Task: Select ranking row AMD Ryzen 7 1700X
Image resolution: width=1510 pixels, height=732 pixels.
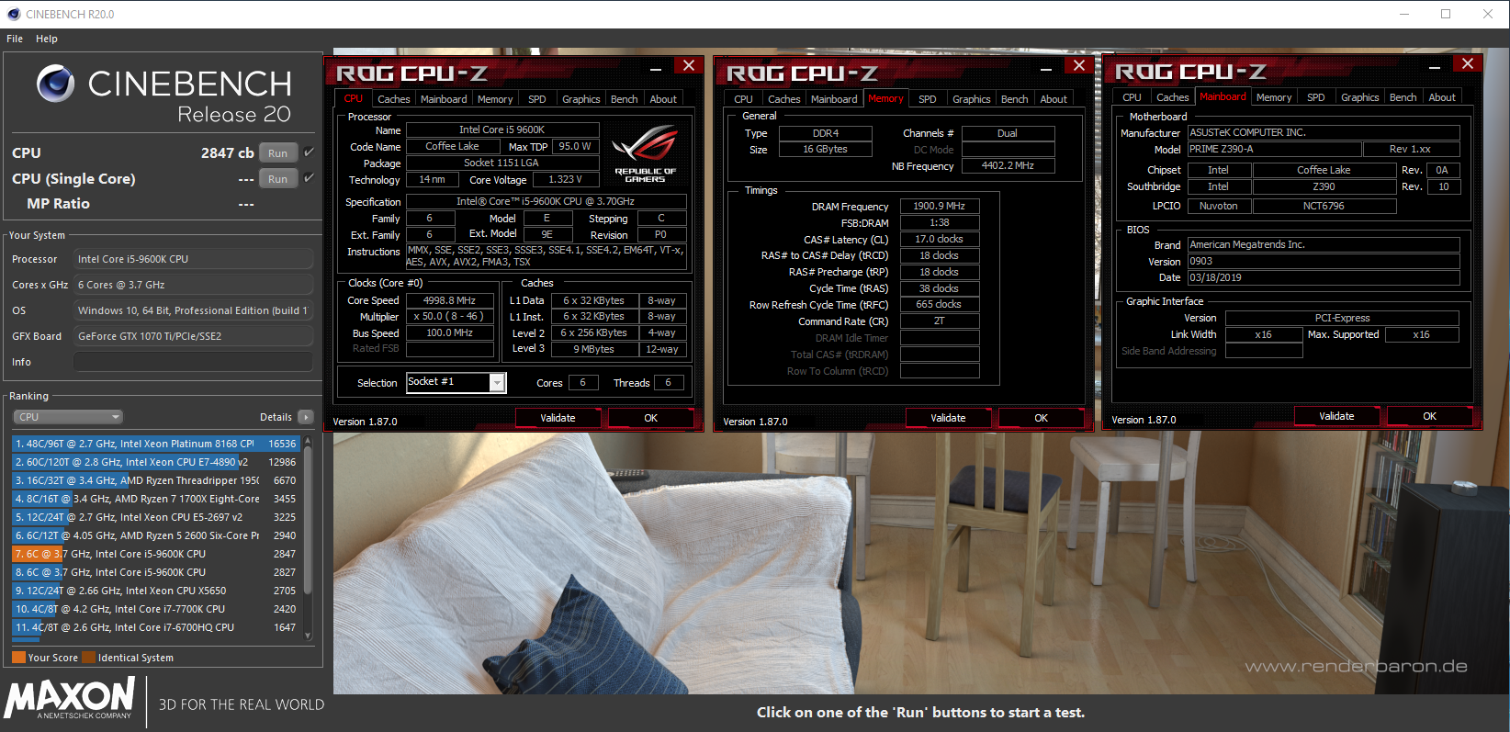Action: coord(156,499)
